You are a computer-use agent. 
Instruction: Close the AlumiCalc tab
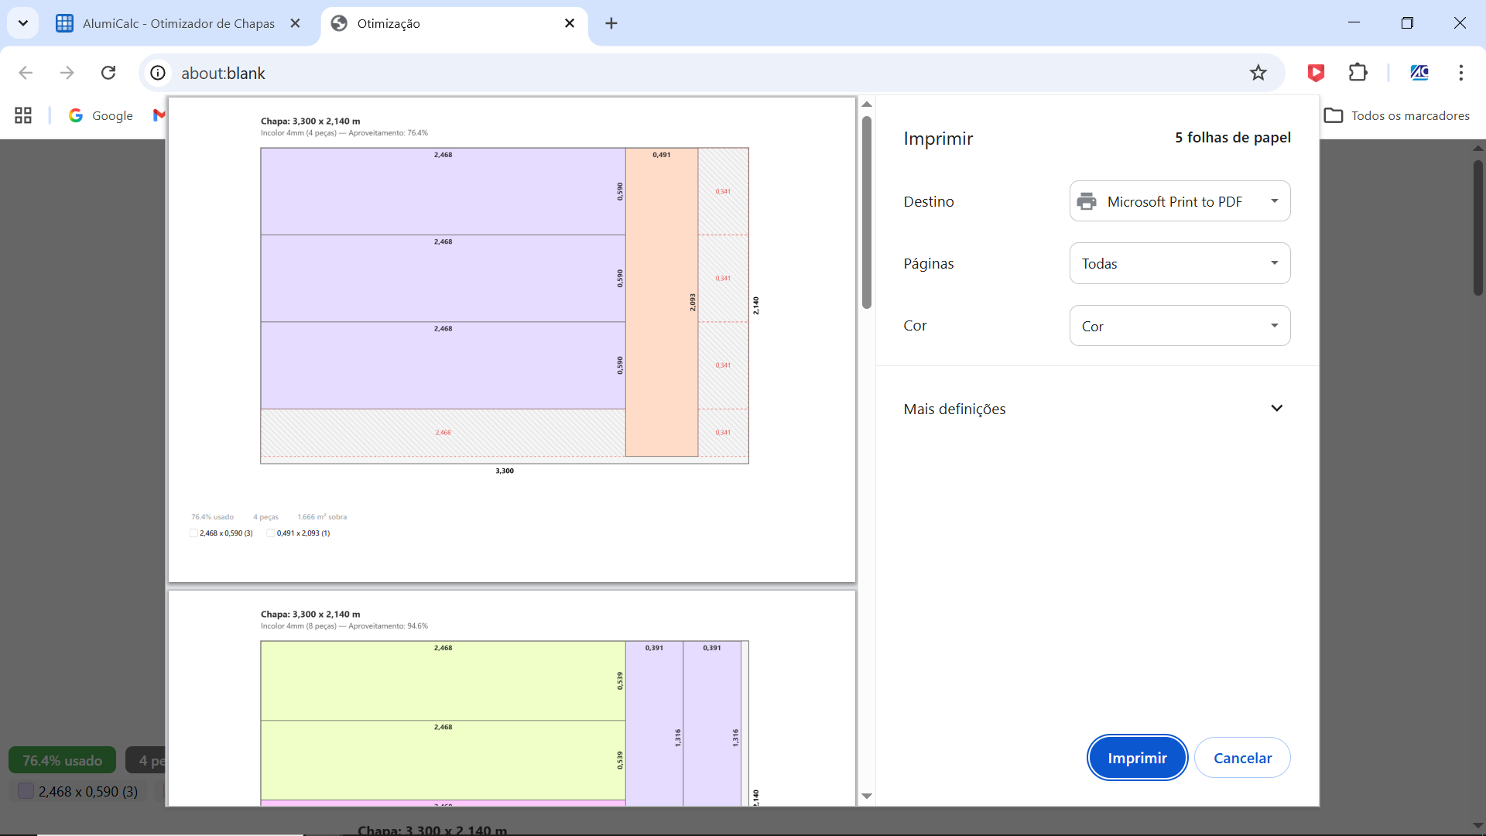295,23
